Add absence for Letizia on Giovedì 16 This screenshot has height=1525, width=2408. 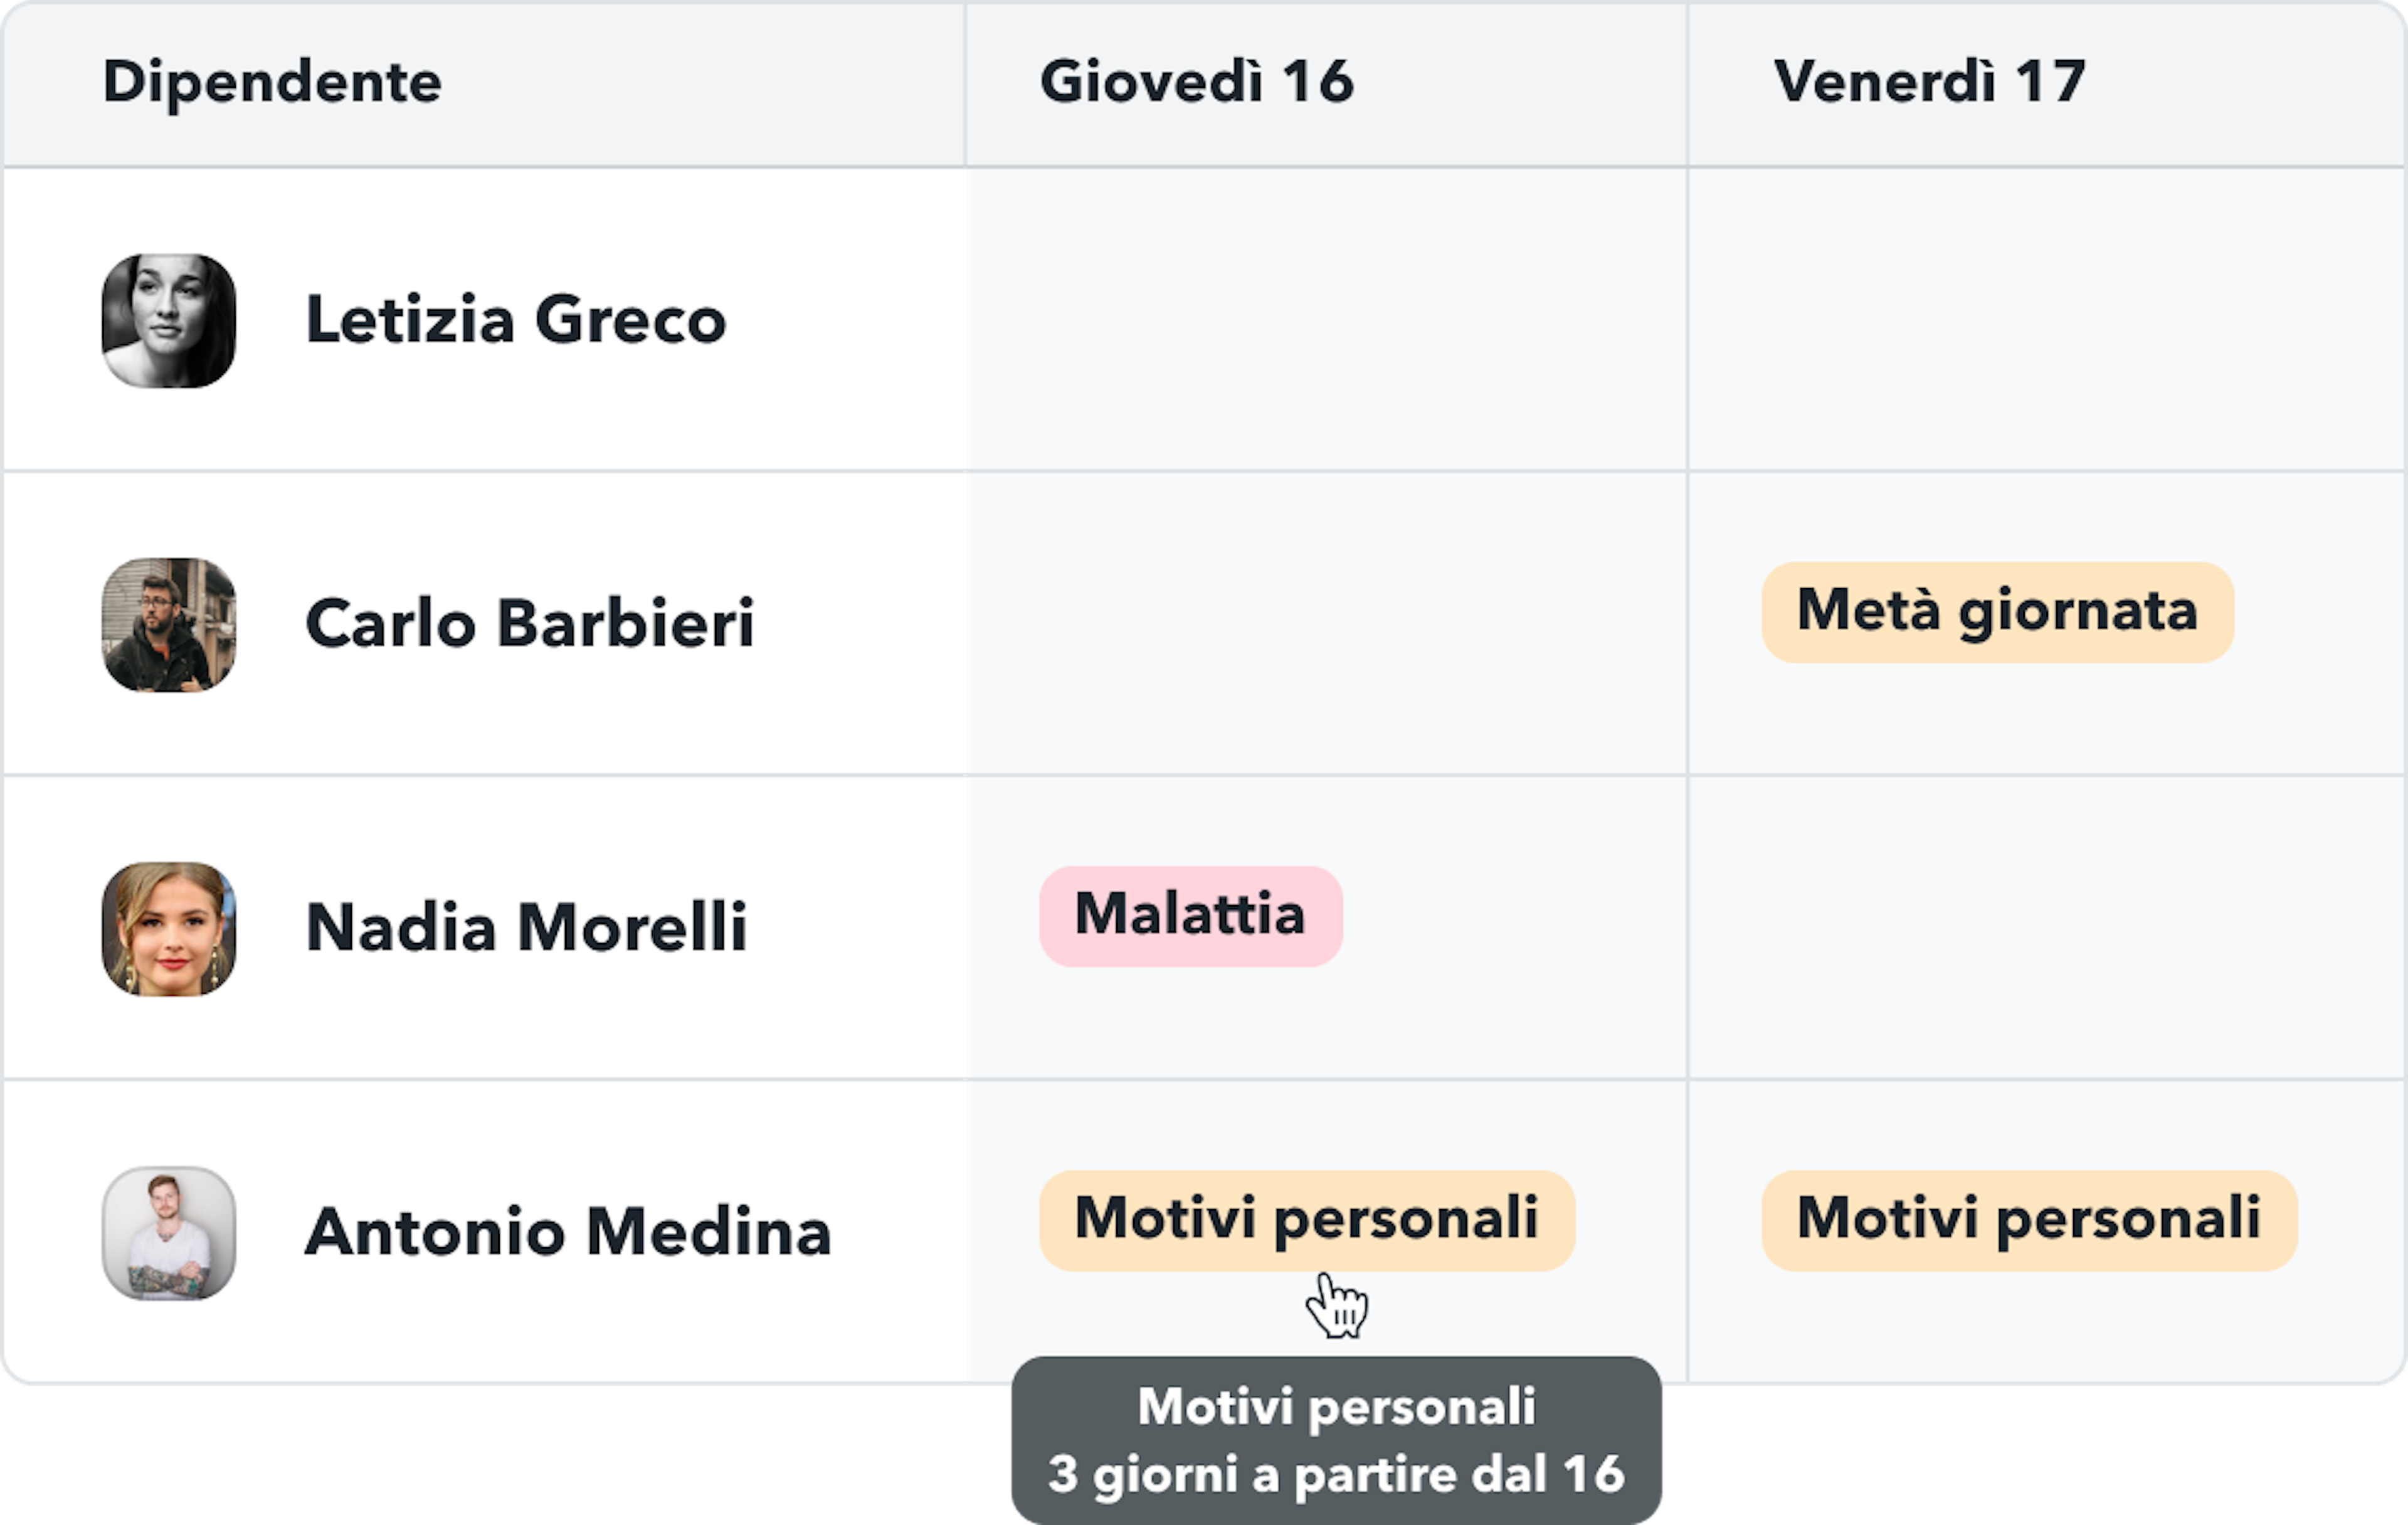point(1326,320)
